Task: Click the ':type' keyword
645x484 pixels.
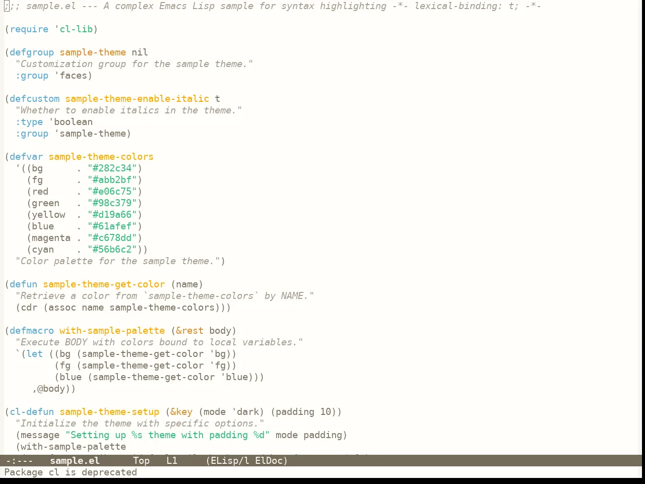Action: point(29,122)
